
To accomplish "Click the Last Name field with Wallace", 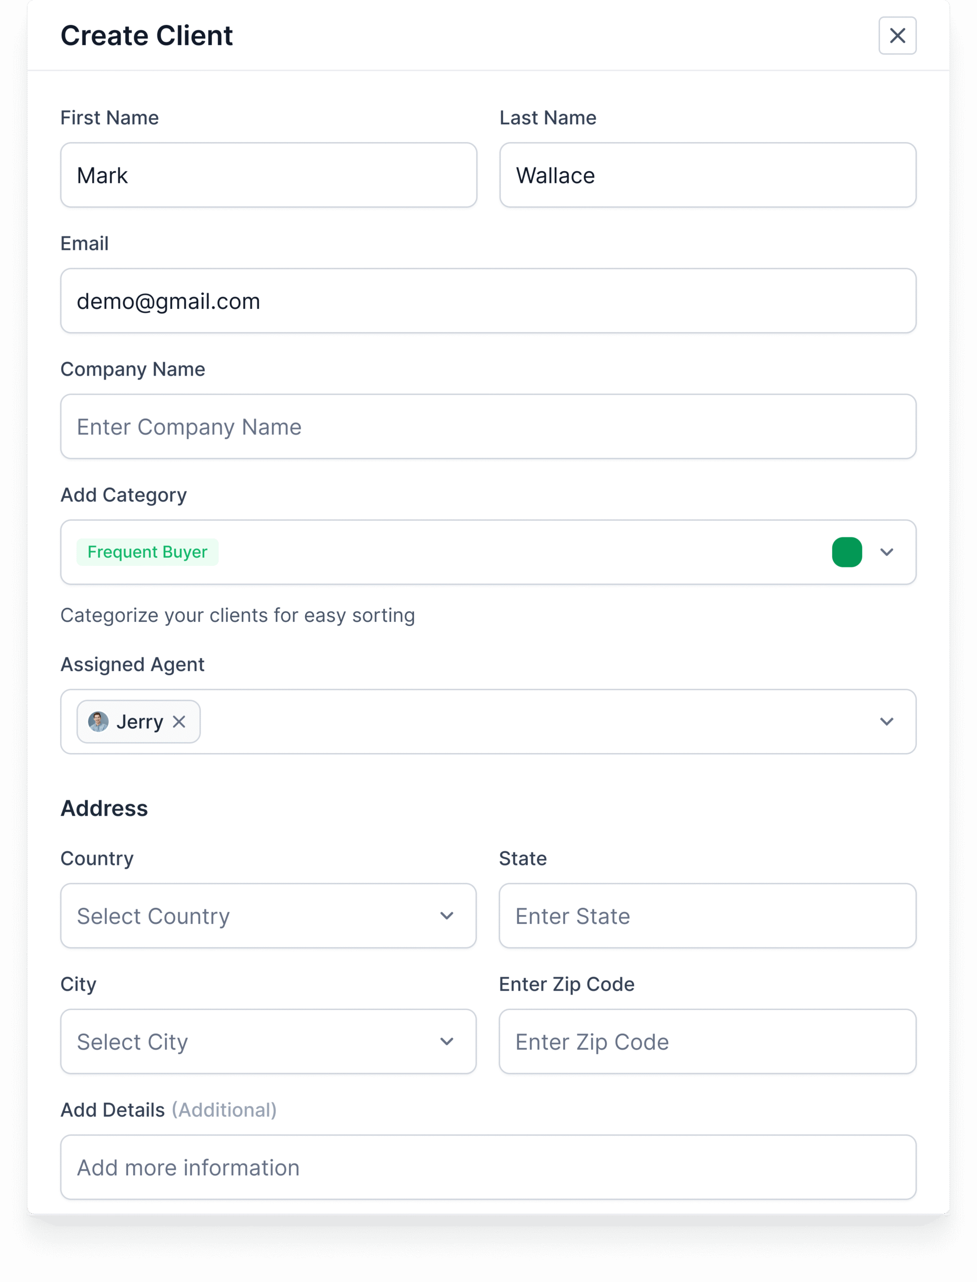I will pyautogui.click(x=708, y=175).
